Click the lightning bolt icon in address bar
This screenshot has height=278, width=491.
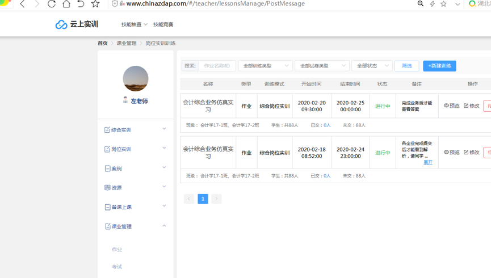(433, 4)
